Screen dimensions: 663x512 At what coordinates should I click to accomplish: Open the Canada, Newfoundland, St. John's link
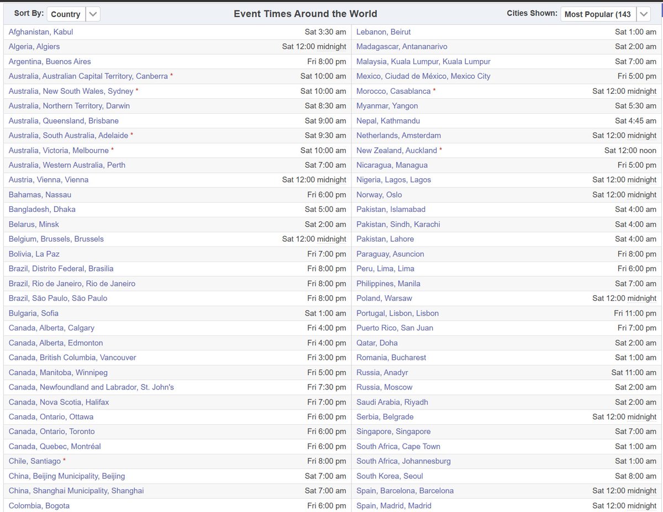[91, 387]
